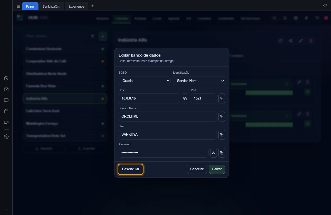Switch to the Painel tab
This screenshot has width=331, height=215.
30,6
